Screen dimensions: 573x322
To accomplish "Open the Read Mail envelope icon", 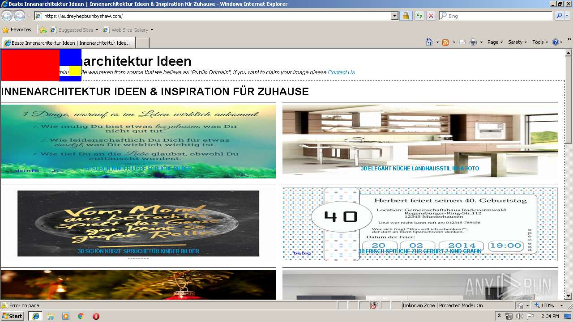I will coord(462,42).
